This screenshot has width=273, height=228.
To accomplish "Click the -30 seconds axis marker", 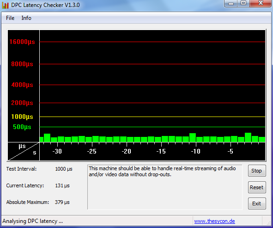I will point(57,151).
